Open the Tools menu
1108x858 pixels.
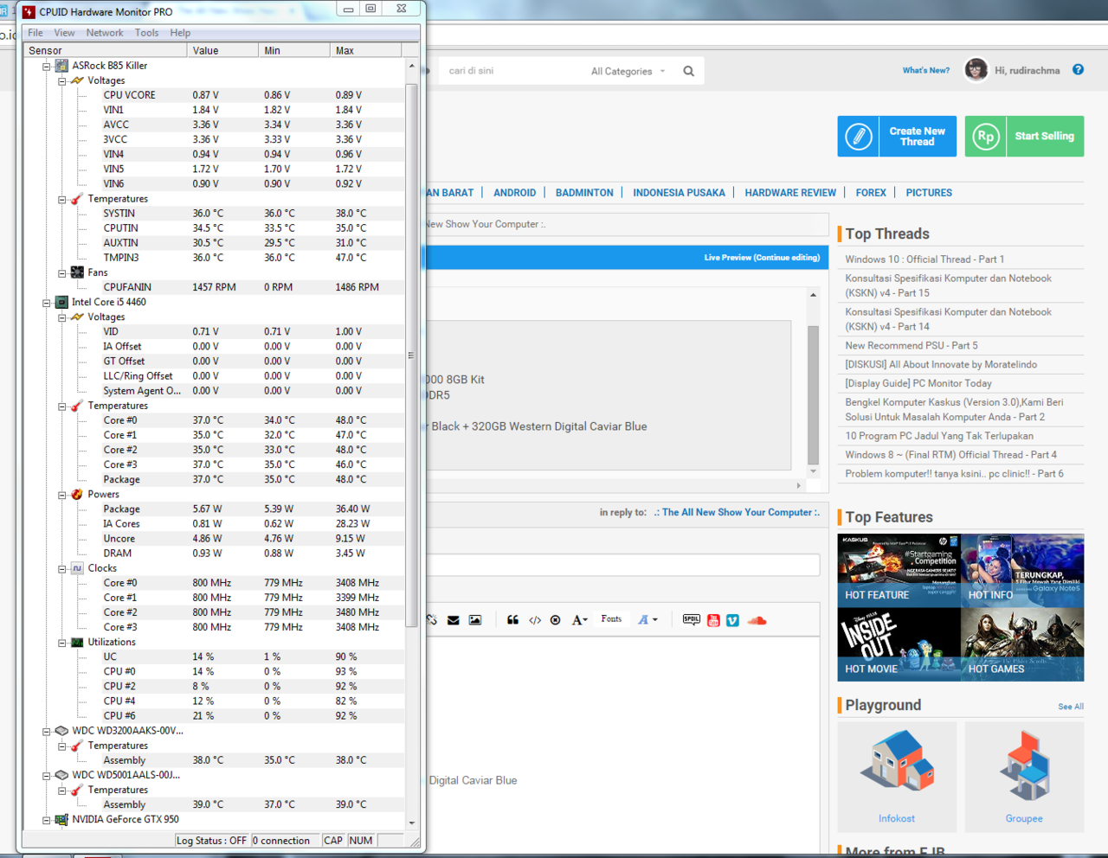[147, 33]
